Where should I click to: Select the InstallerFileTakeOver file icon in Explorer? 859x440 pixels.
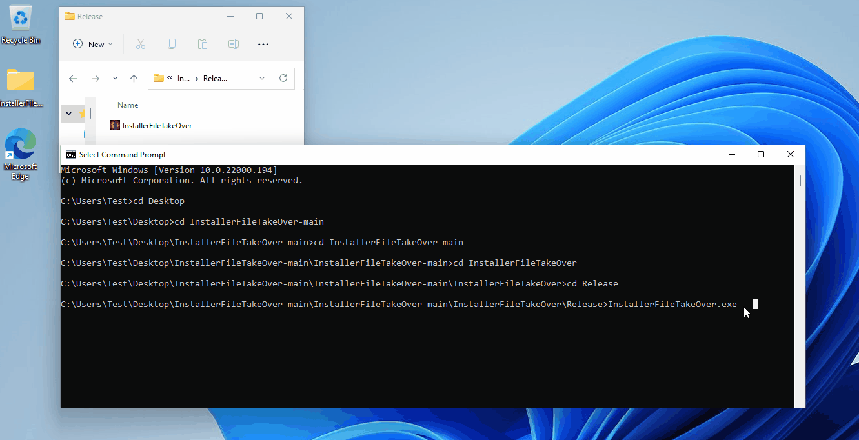point(115,125)
